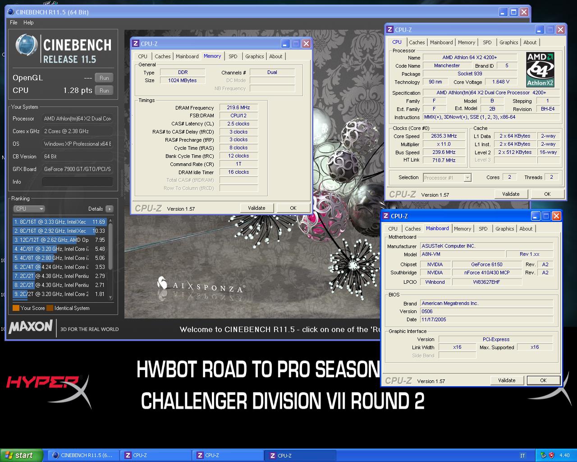Open Graphics tab in Memory CPU-Z window

pyautogui.click(x=255, y=56)
